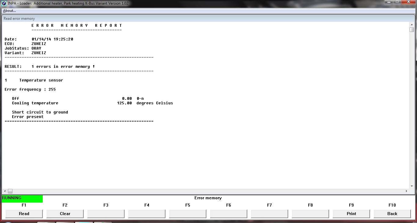417x223 pixels.
Task: Click the empty button below F5
Action: (x=188, y=214)
